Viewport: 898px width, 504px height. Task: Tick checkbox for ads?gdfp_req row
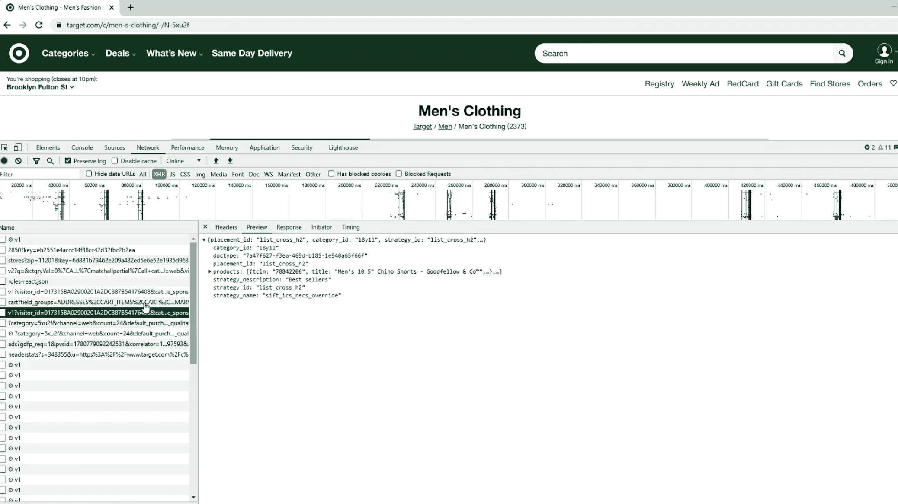click(3, 344)
